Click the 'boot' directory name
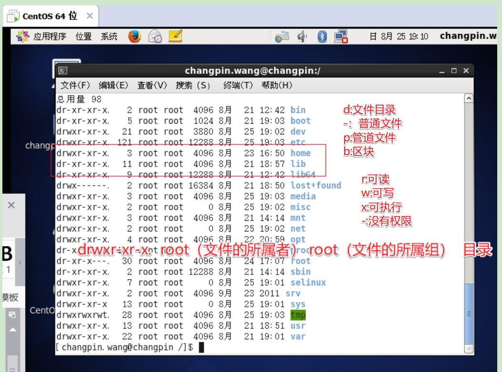 [301, 121]
